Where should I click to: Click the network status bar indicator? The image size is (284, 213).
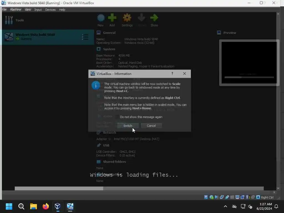click(222, 197)
